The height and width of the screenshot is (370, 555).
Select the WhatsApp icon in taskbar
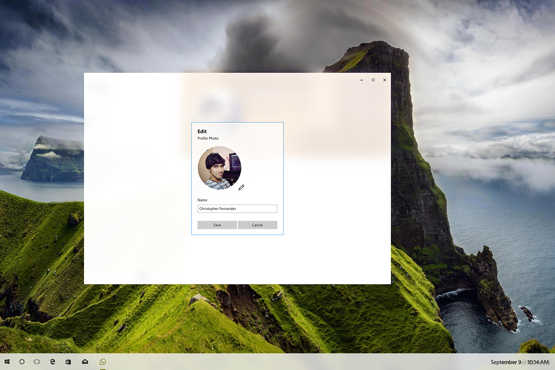click(103, 362)
